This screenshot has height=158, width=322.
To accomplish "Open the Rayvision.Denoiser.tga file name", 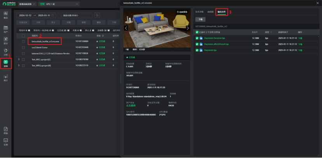I will coord(215,38).
